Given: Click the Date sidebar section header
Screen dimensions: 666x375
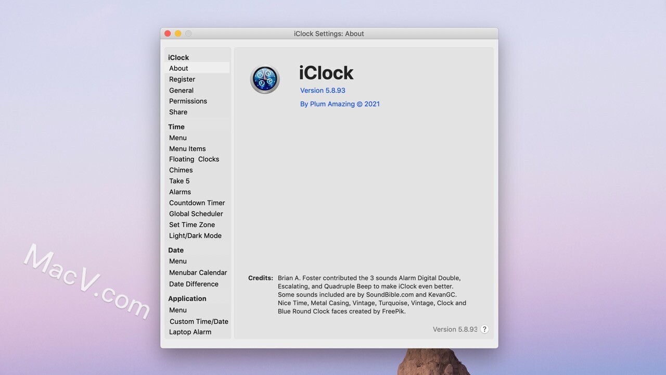Looking at the screenshot, I should [176, 251].
